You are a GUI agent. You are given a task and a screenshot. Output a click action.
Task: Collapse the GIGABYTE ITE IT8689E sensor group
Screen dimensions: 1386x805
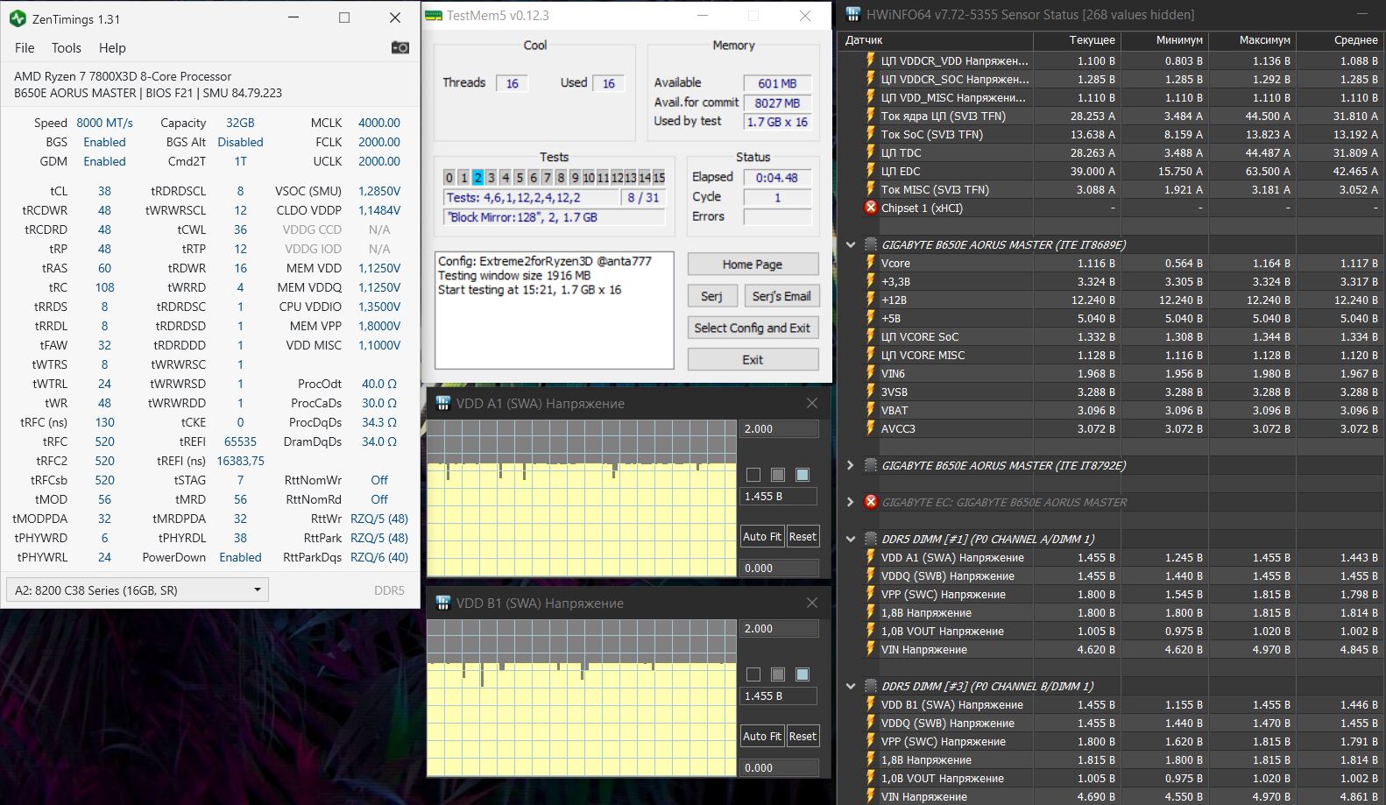tap(850, 244)
